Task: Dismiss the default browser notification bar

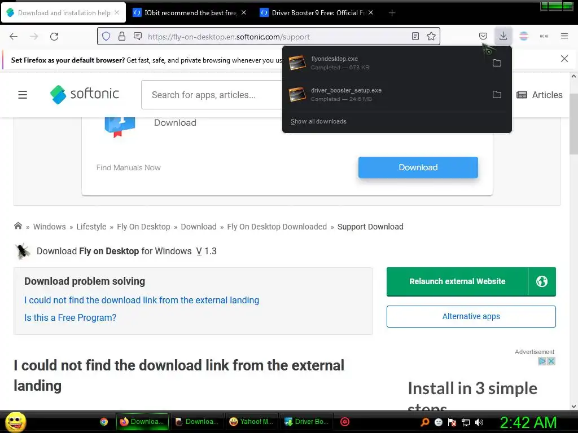Action: (x=564, y=59)
